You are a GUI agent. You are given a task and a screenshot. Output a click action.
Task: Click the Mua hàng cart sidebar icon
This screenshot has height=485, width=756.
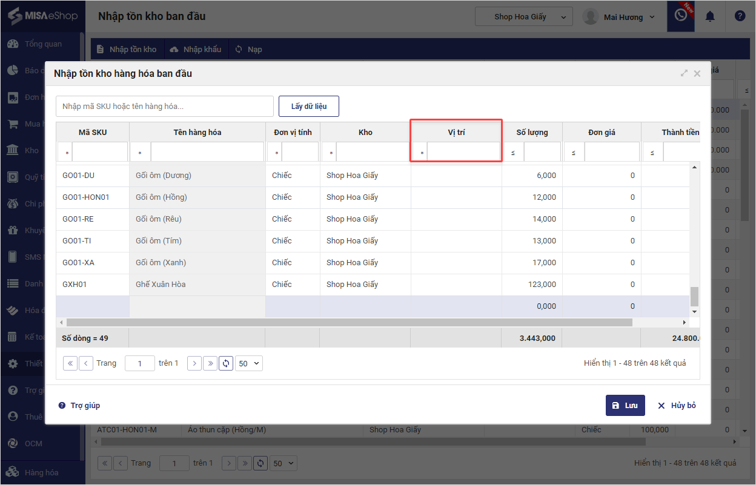[x=13, y=124]
